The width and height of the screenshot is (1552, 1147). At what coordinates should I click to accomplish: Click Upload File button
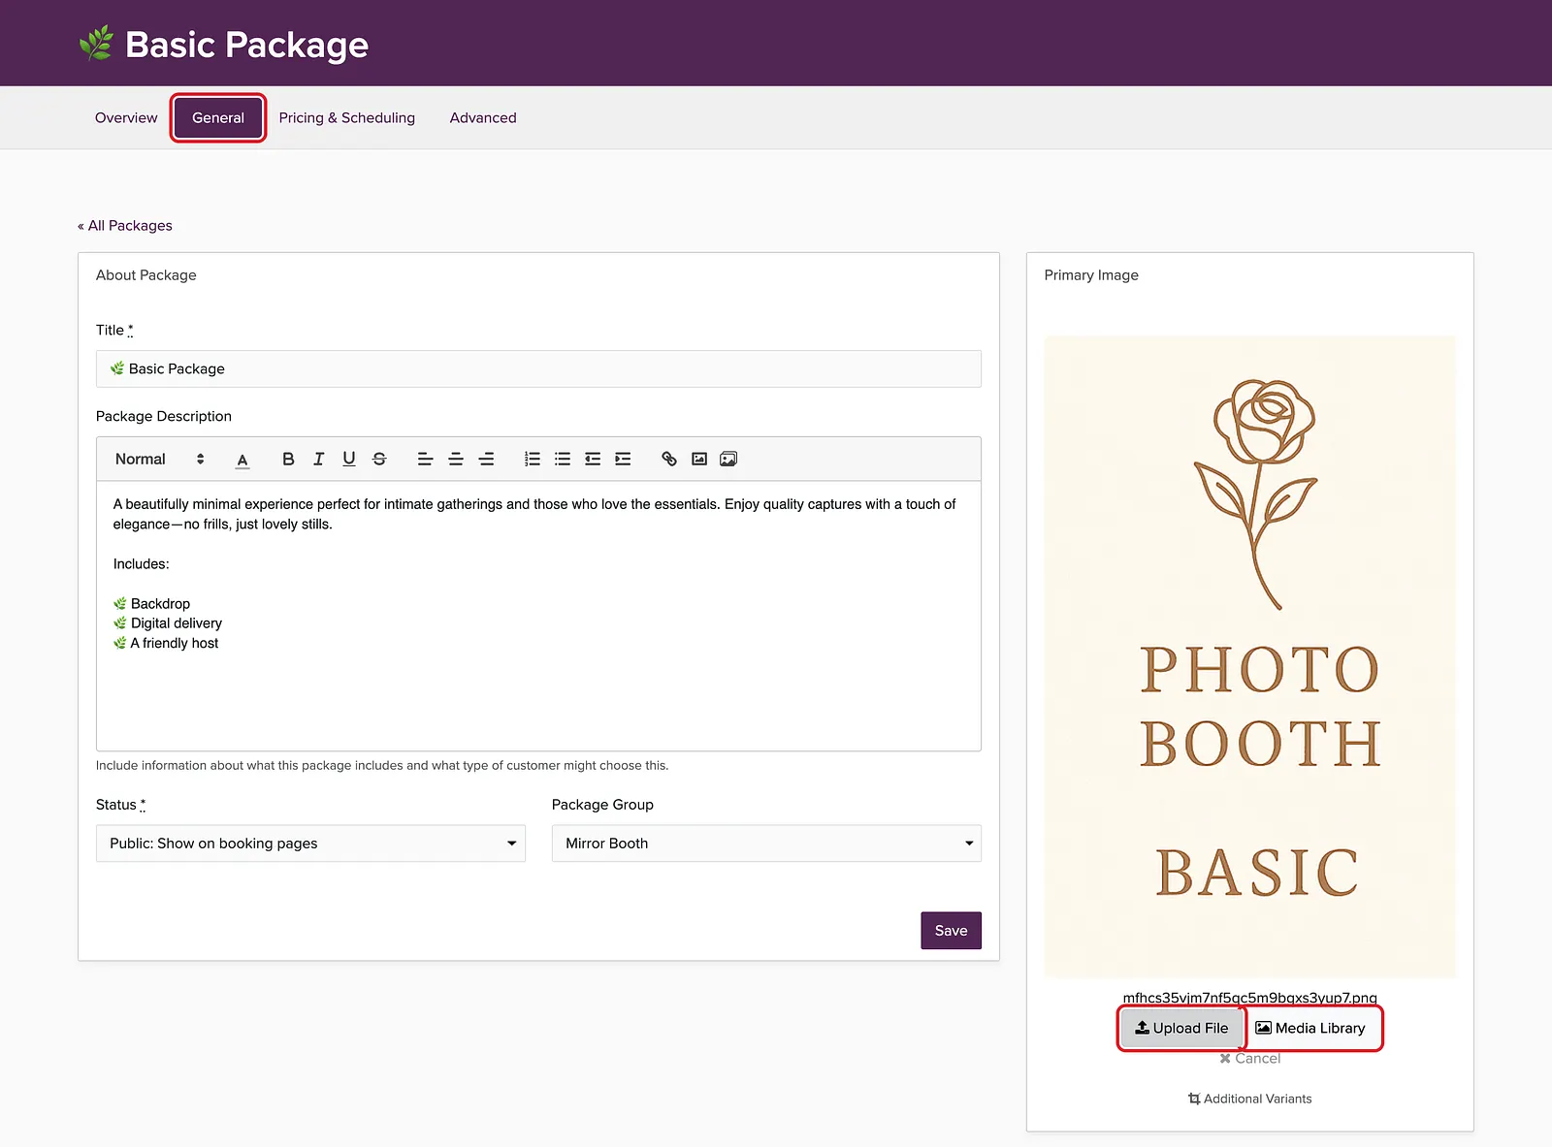(1181, 1028)
